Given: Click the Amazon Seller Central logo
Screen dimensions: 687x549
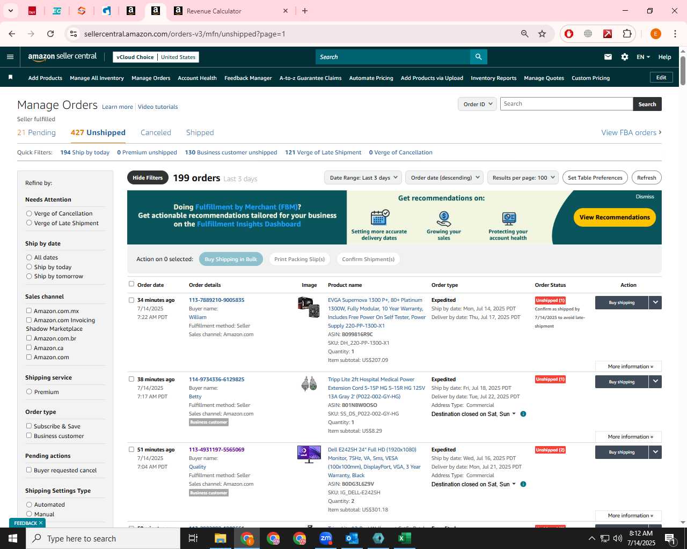Looking at the screenshot, I should pyautogui.click(x=62, y=57).
